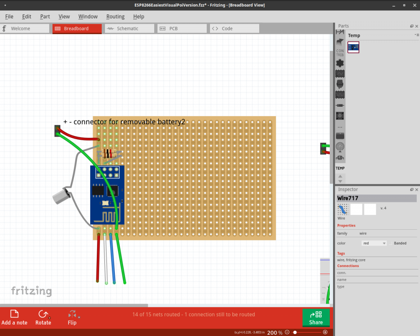The height and width of the screenshot is (336, 420).
Task: Open the wire color dropdown
Action: [374, 243]
